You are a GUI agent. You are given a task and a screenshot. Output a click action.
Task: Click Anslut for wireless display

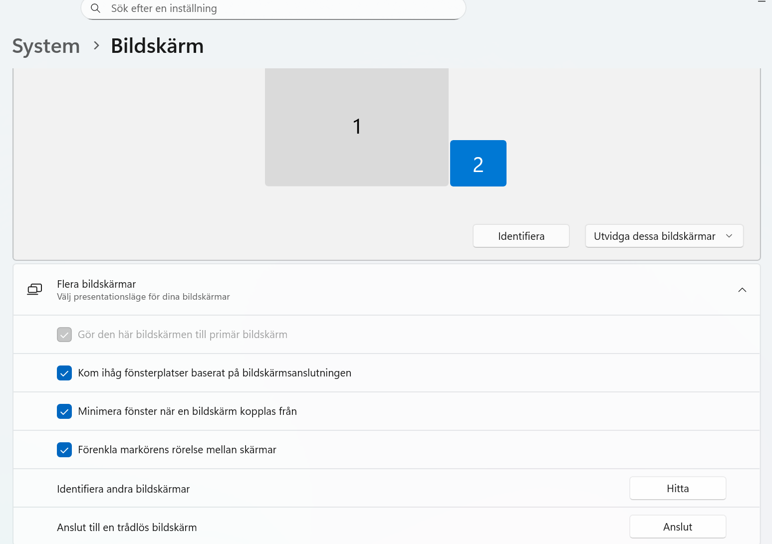coord(678,527)
